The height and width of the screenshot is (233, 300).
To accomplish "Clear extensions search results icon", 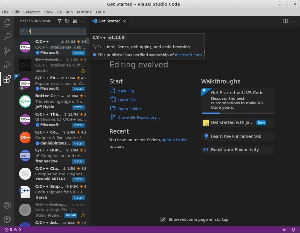I will click(75, 21).
